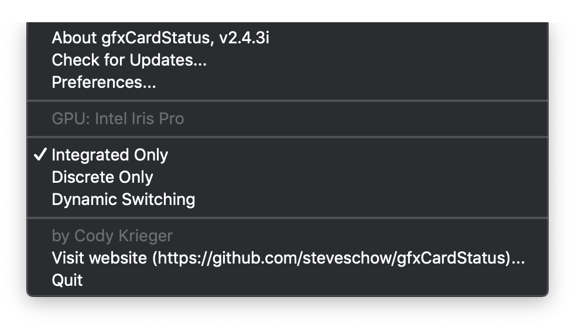Quit gfxCardStatus from the menu

click(x=287, y=280)
